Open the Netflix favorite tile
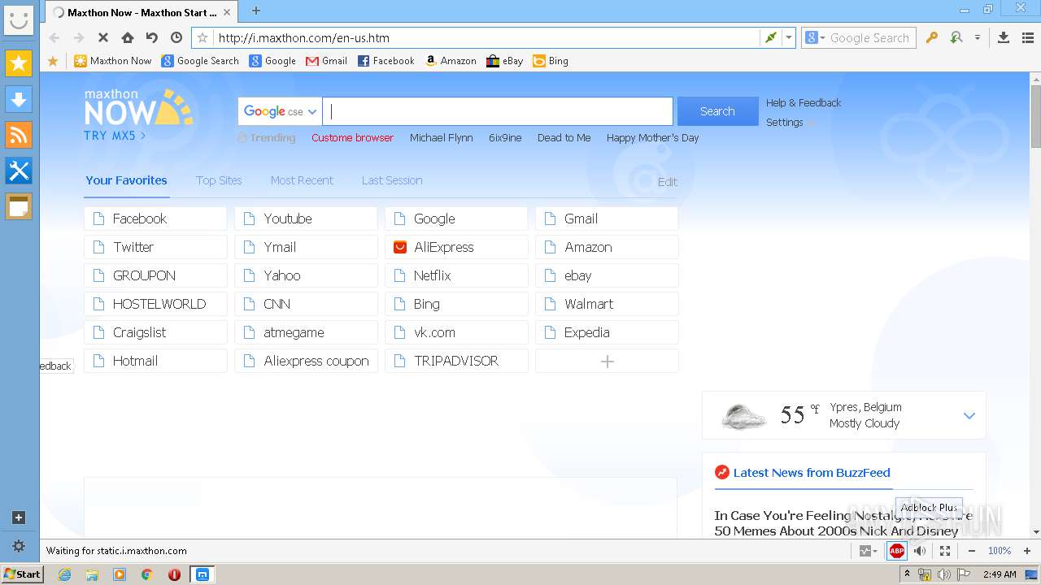The width and height of the screenshot is (1041, 585). [x=456, y=275]
